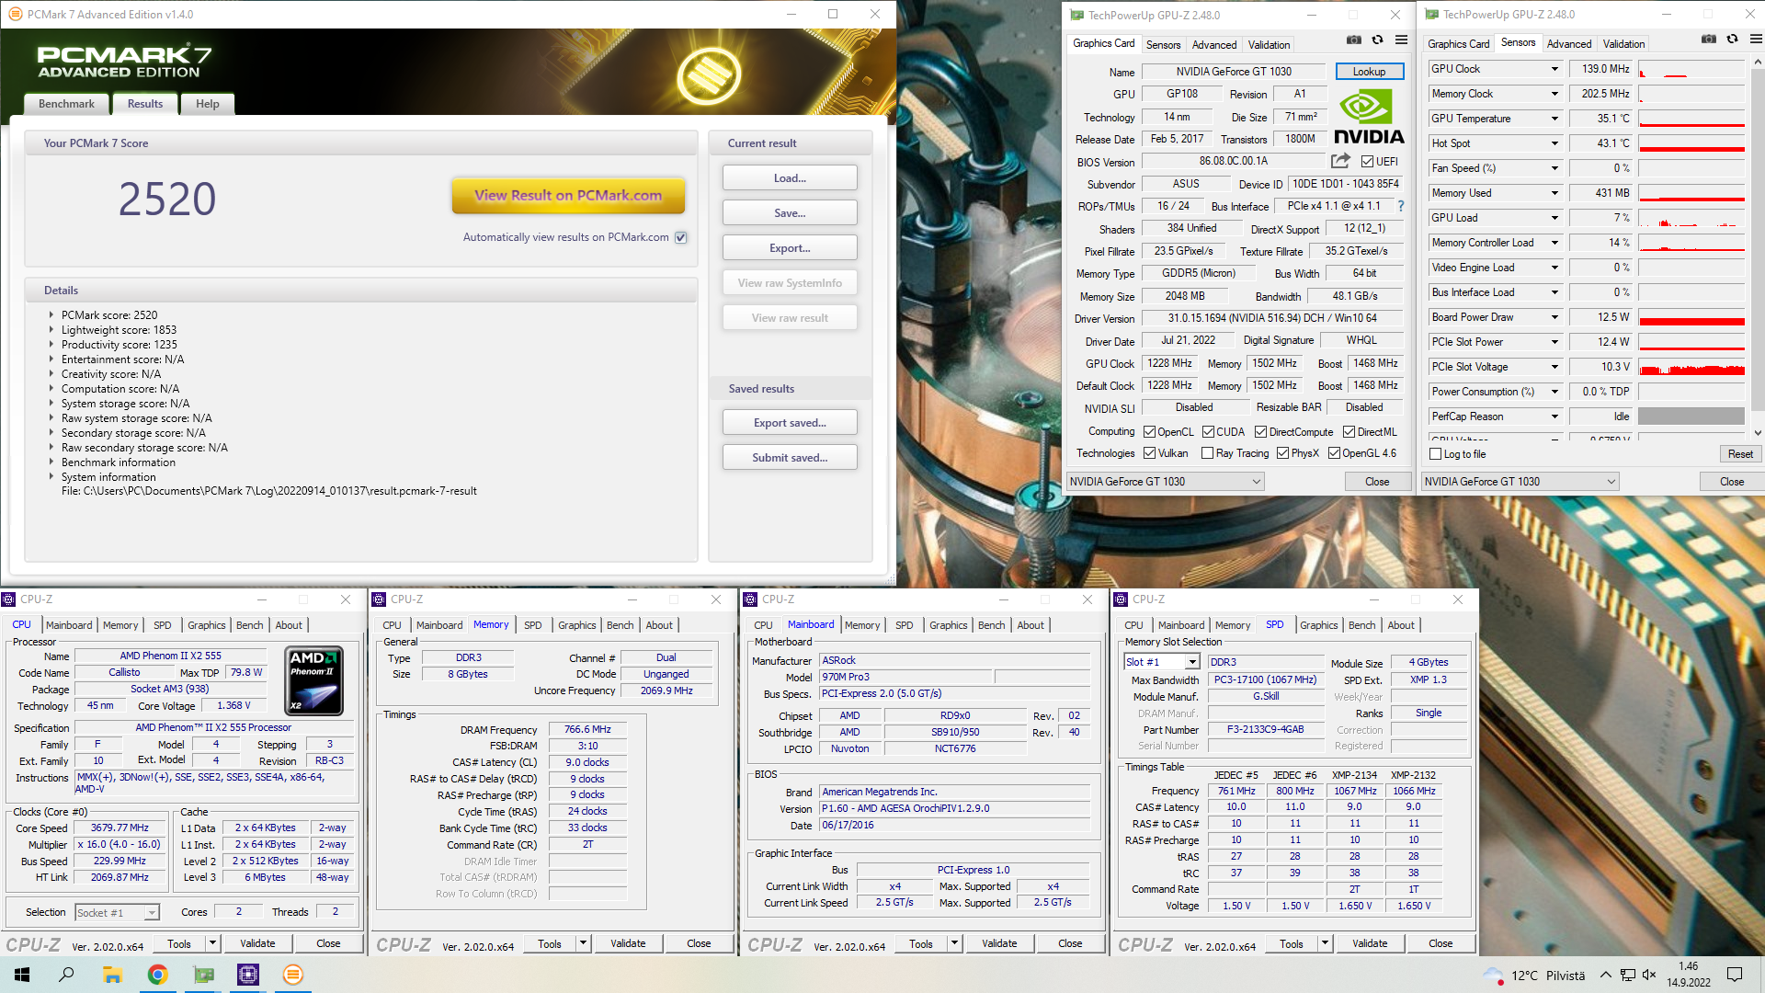The height and width of the screenshot is (993, 1765).
Task: Click the BIOS Version field 86.08.0C.00.1A
Action: click(1233, 161)
